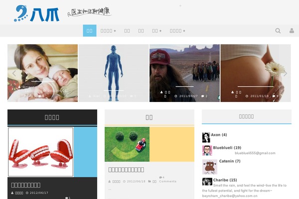The height and width of the screenshot is (199, 299).
Task: Open Blueblueli's cartoon avatar
Action: tap(207, 150)
